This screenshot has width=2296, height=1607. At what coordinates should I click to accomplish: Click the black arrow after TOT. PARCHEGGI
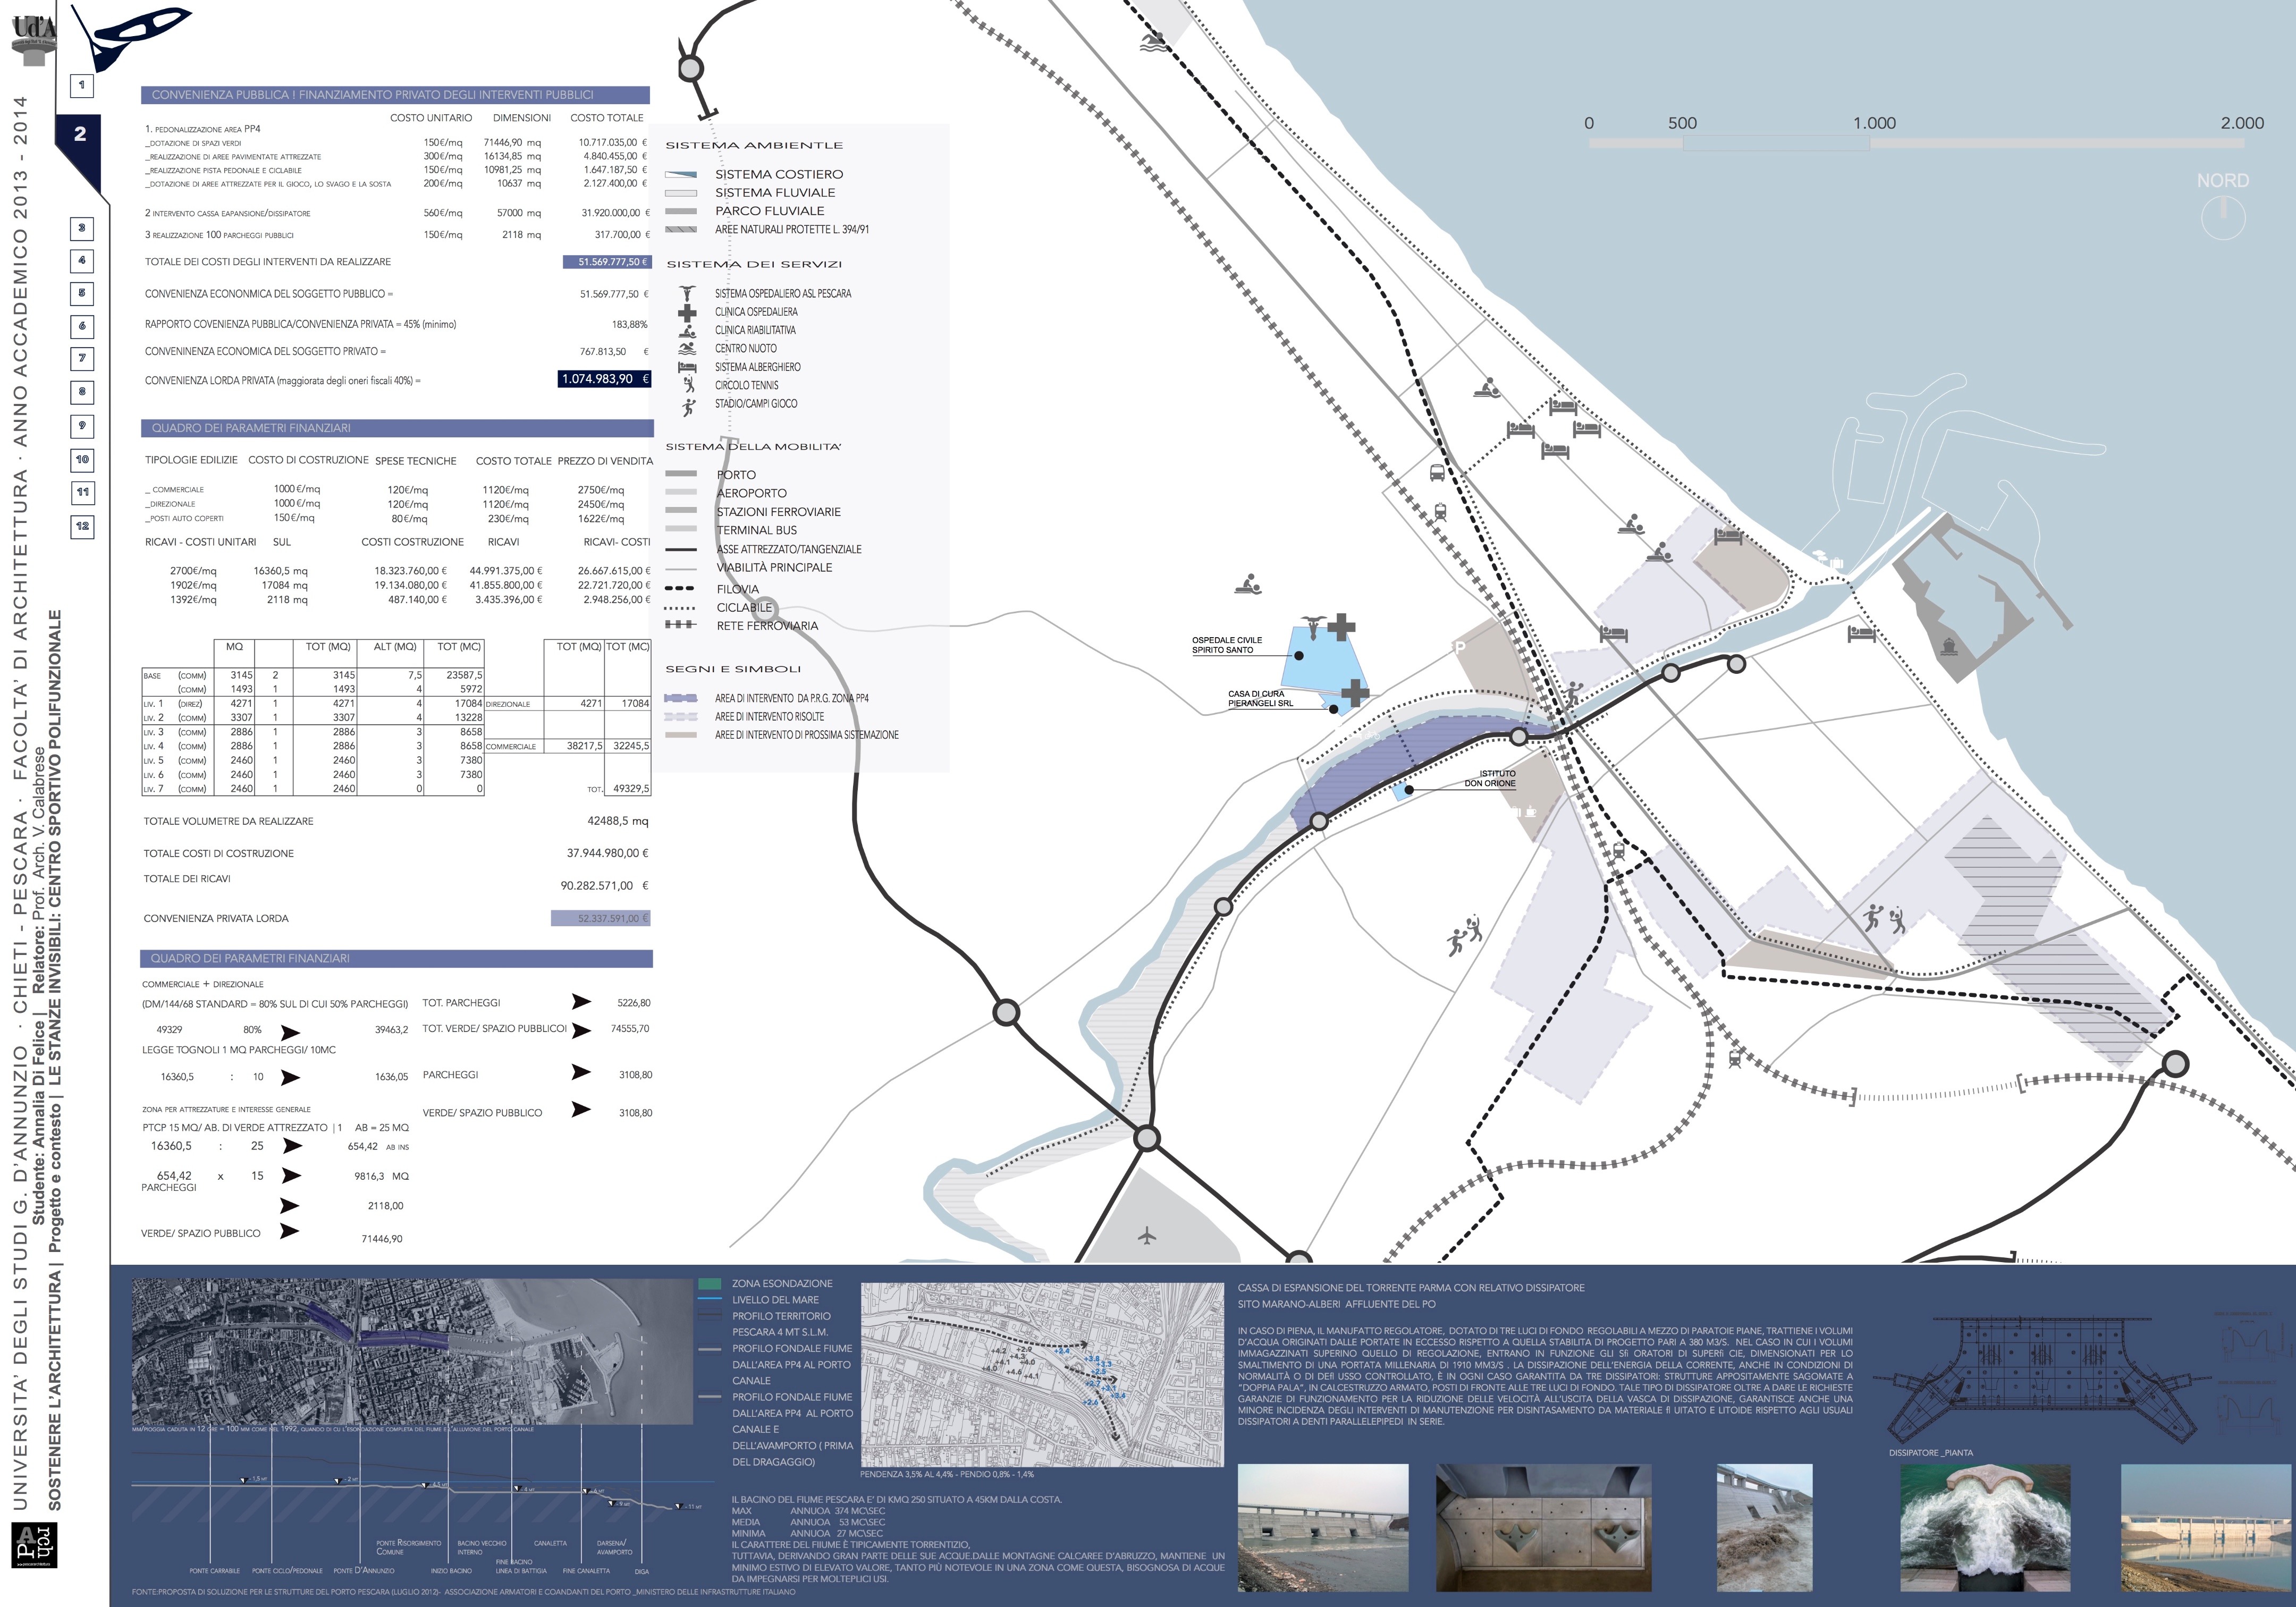tap(580, 1001)
